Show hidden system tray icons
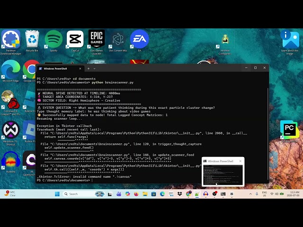The width and height of the screenshot is (303, 227). [250, 194]
